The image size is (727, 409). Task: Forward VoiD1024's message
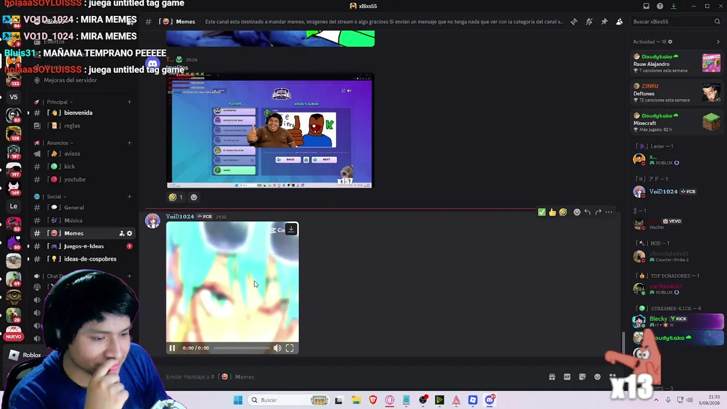[598, 212]
